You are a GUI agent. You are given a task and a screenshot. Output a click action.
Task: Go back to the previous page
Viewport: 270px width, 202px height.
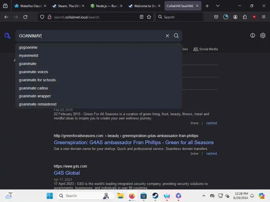6,17
